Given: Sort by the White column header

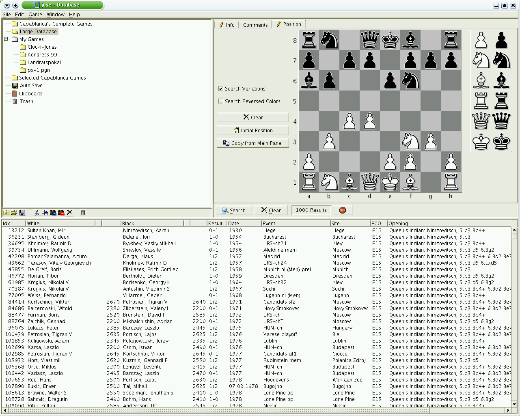Looking at the screenshot, I should coord(61,223).
